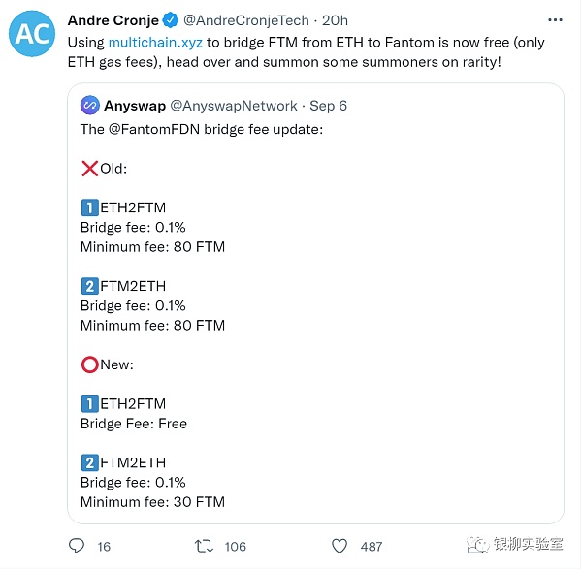Open the Sep 6 quoted tweet date

(328, 106)
